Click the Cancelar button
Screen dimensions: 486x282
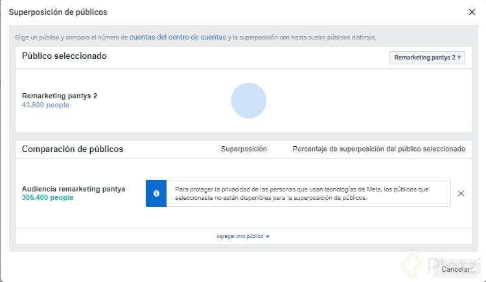[x=456, y=269]
